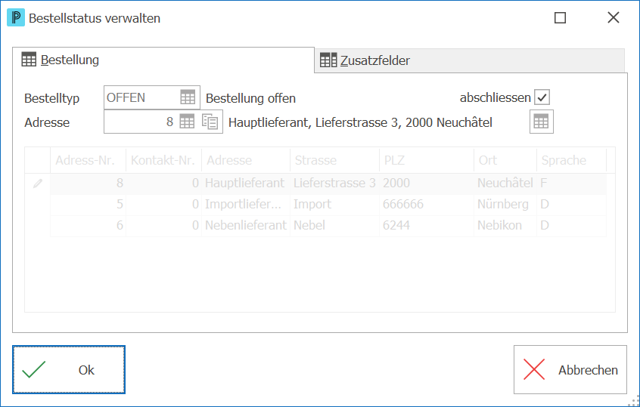Click the Ort column header
Screen dimensions: 640x407
(x=505, y=160)
